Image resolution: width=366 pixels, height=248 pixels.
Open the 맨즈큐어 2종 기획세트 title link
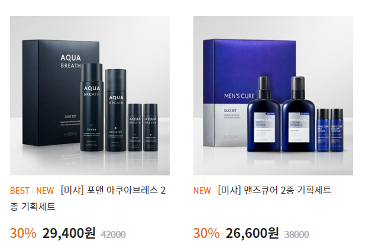point(274,190)
